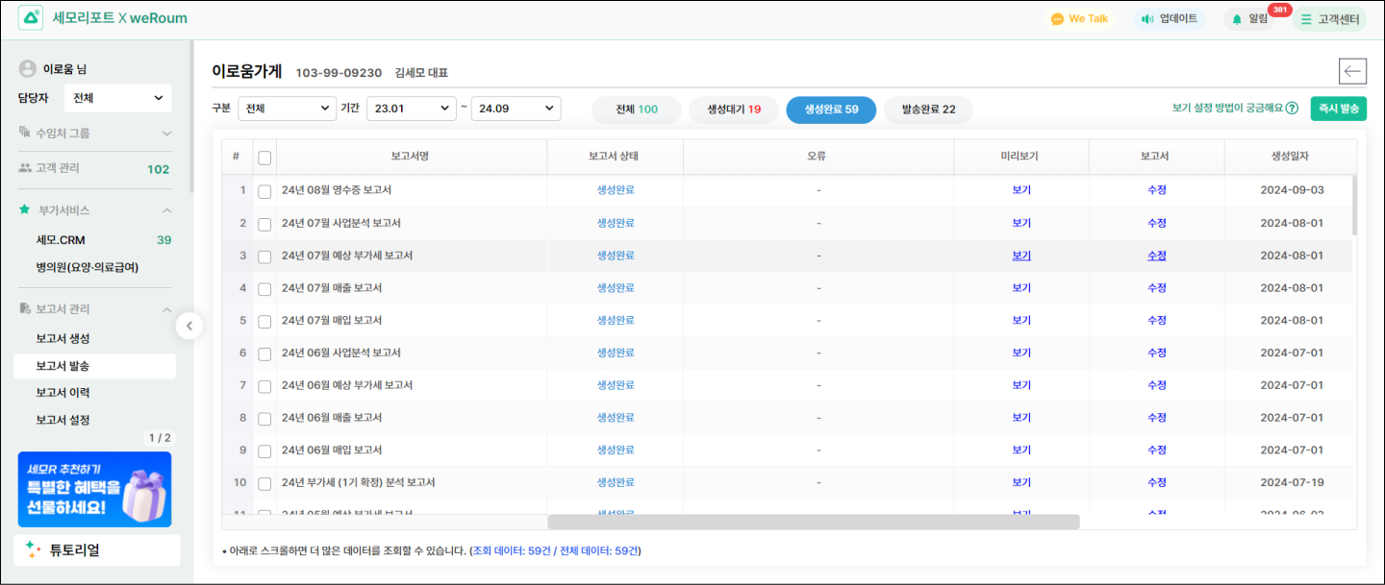The height and width of the screenshot is (585, 1385).
Task: Click the back arrow icon
Action: pyautogui.click(x=1352, y=72)
